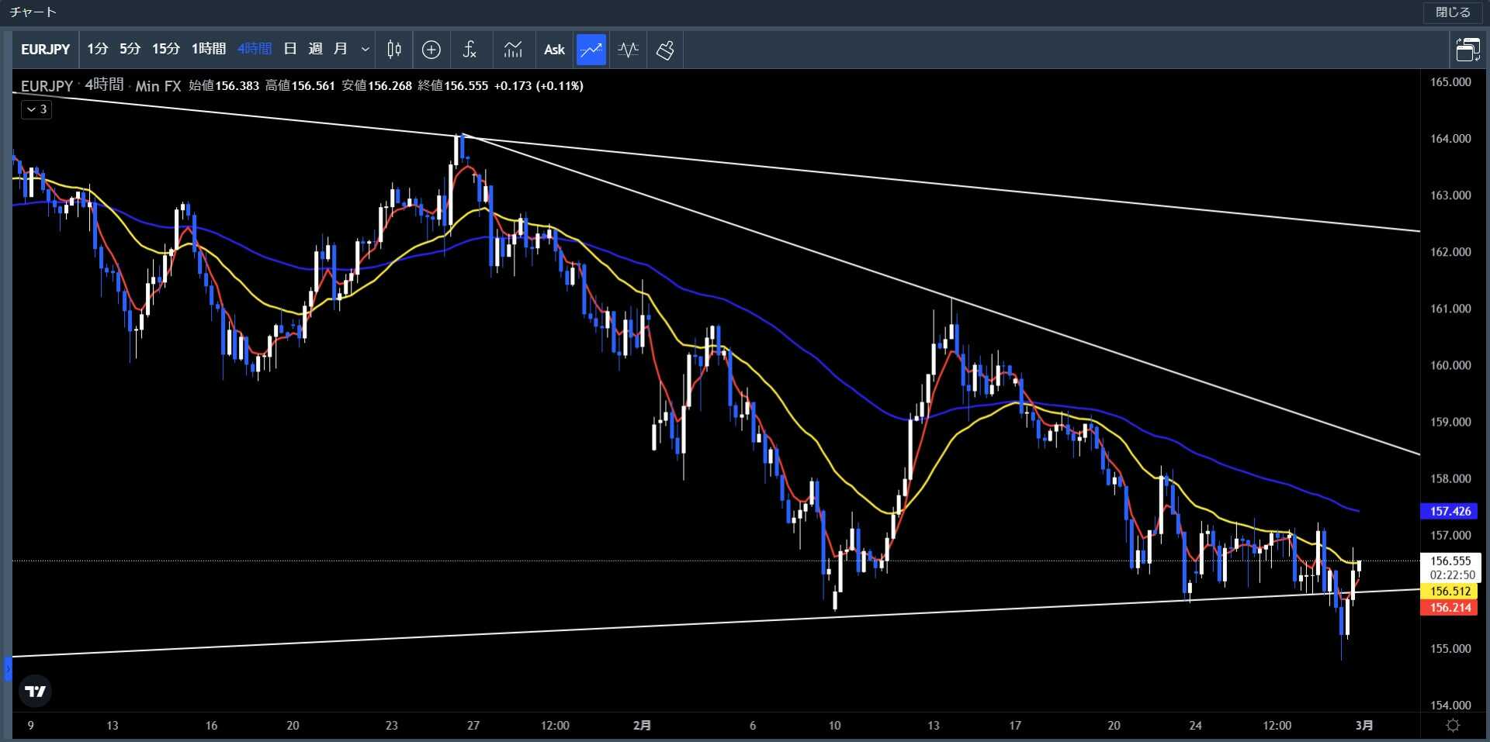Click the 終値156.555 close value in legend
Viewport: 1490px width, 742px height.
click(x=453, y=85)
